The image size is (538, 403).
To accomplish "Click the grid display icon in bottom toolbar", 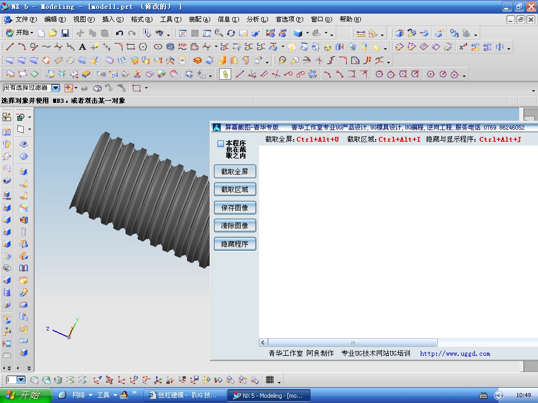I will (x=270, y=379).
